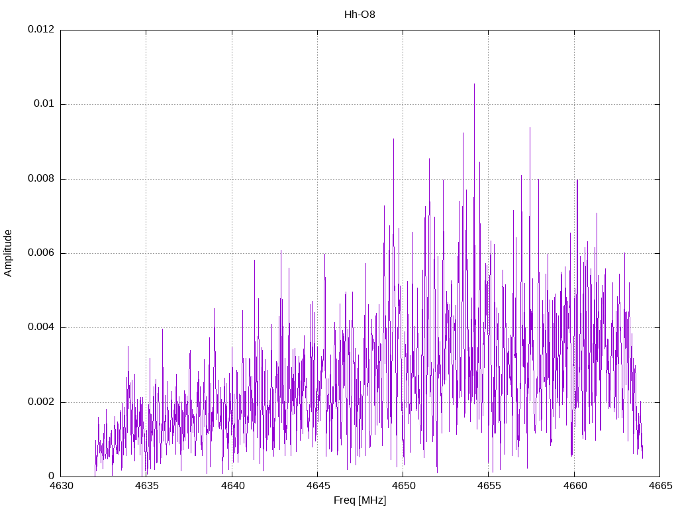The width and height of the screenshot is (678, 509).
Task: Click the 0.01 y-axis tick label
Action: (44, 104)
